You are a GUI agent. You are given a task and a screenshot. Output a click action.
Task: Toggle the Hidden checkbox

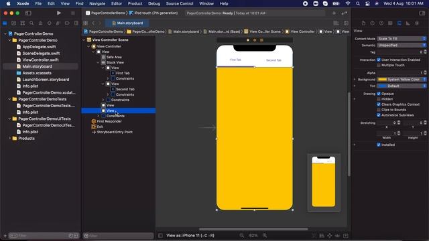pos(379,99)
